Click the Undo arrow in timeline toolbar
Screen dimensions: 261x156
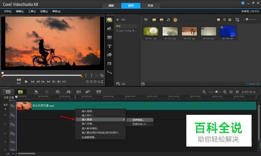click(36, 92)
